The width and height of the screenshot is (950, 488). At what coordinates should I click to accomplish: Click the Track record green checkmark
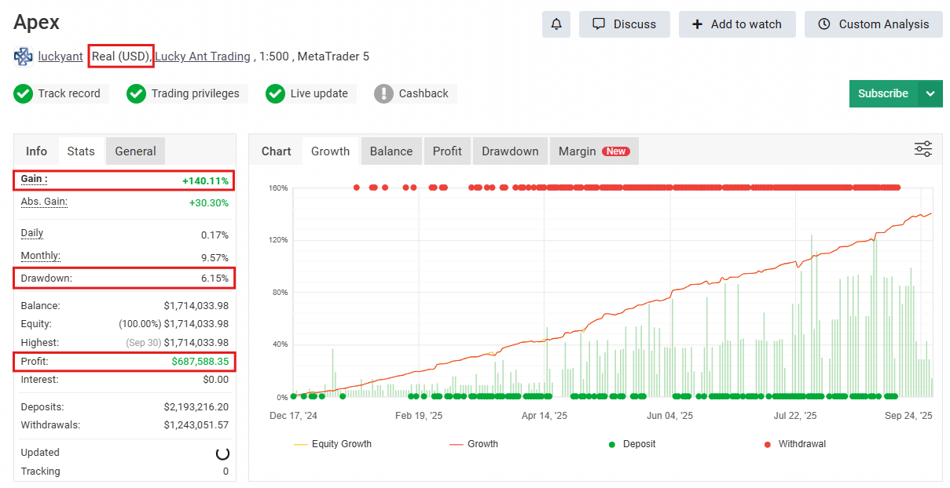coord(23,93)
